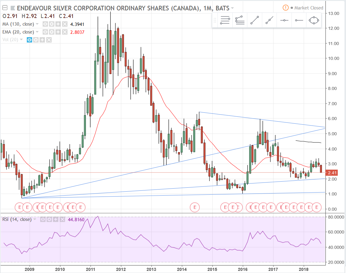
Task: Click plus icon on EMA (20, close) row
Action: pos(58,32)
